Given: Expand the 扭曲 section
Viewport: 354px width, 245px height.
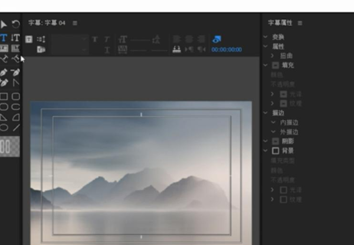Looking at the screenshot, I should pos(272,55).
